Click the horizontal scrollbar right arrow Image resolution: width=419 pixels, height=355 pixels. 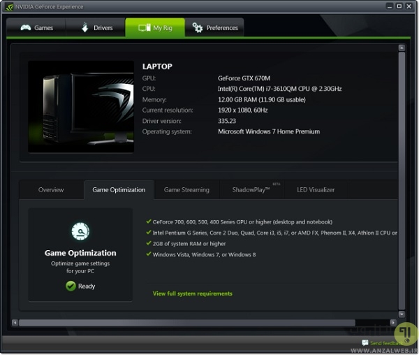click(392, 323)
